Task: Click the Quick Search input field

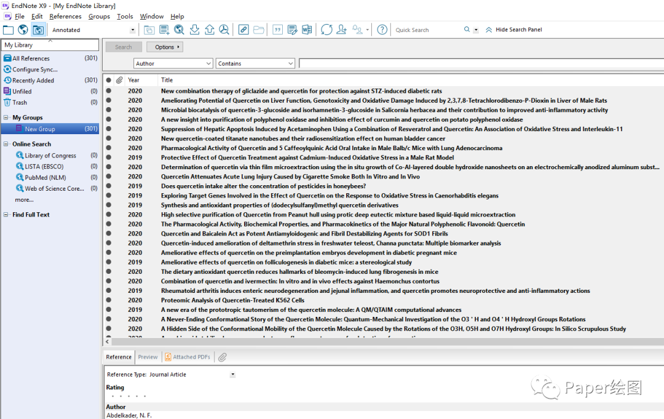Action: point(427,30)
